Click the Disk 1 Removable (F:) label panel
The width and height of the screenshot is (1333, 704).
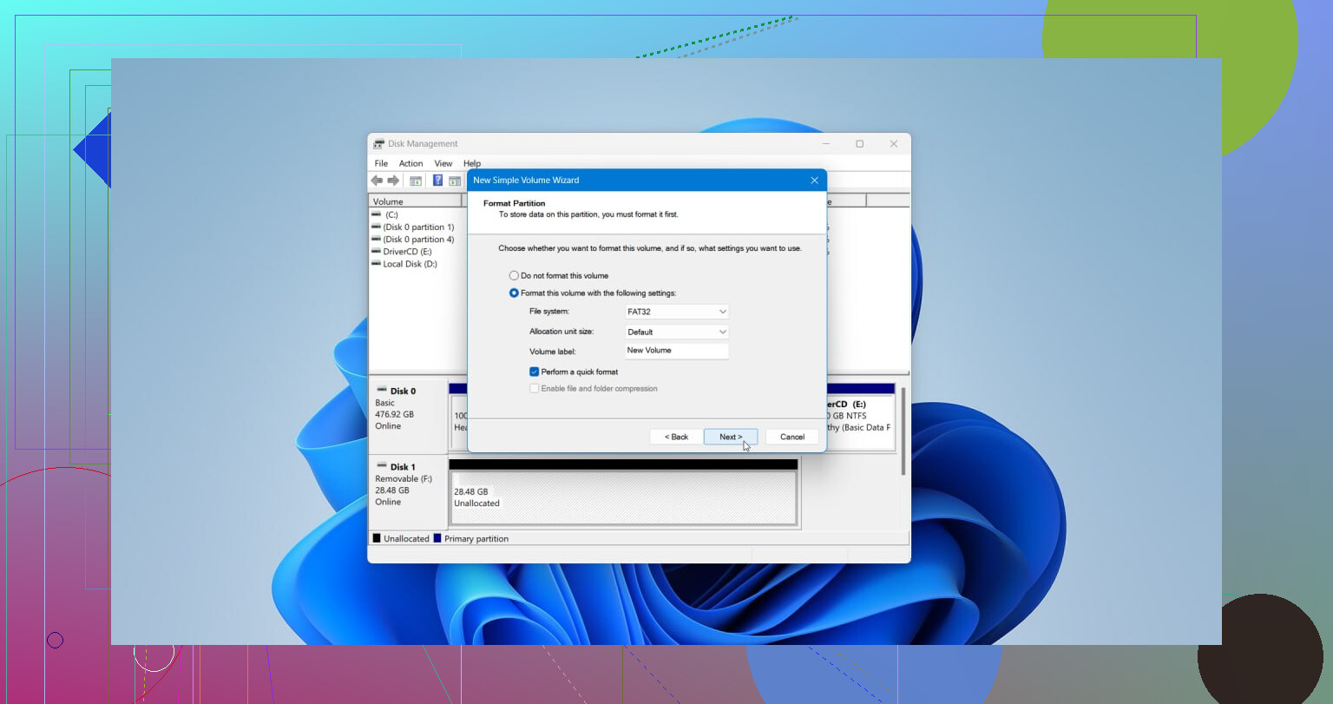409,492
